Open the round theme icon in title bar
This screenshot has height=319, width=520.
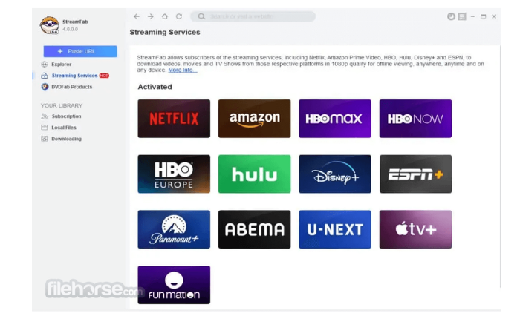tap(451, 16)
